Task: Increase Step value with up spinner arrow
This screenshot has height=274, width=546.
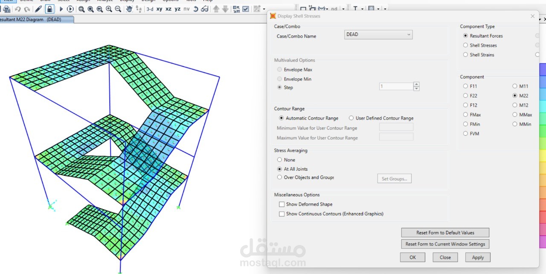Action: [416, 84]
